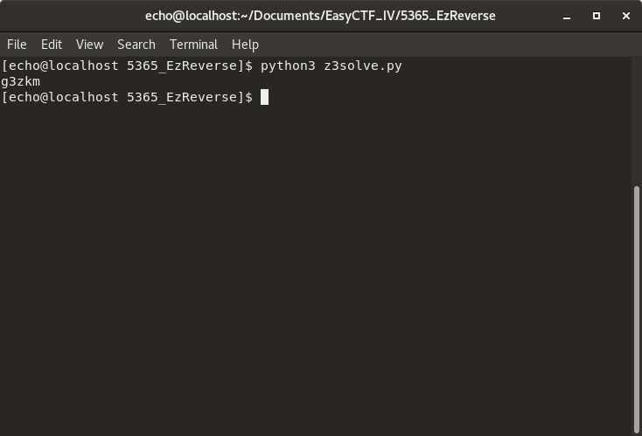This screenshot has height=436, width=642.
Task: Click the z3solve.py filename in the command
Action: coord(363,66)
